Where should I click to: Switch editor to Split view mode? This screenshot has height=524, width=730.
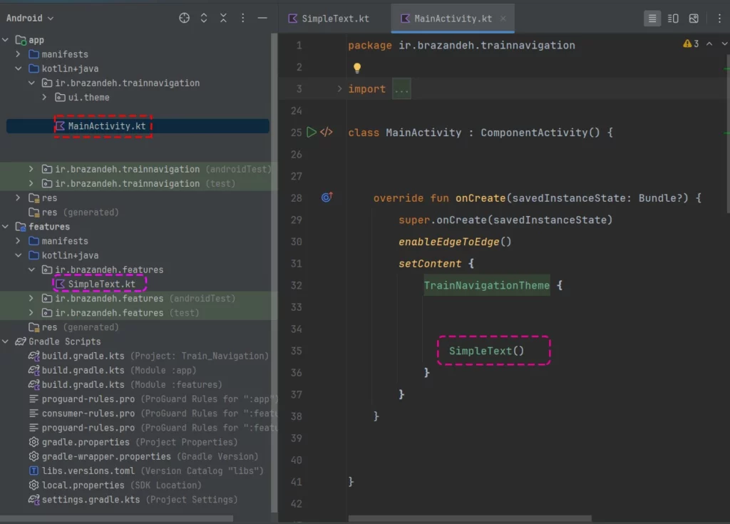673,19
